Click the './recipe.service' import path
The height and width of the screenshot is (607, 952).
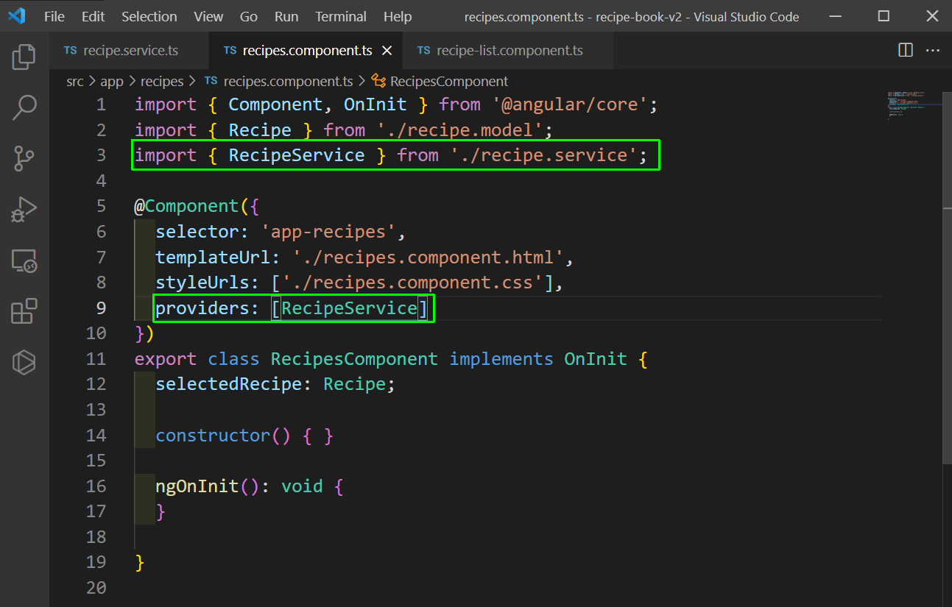pyautogui.click(x=543, y=155)
